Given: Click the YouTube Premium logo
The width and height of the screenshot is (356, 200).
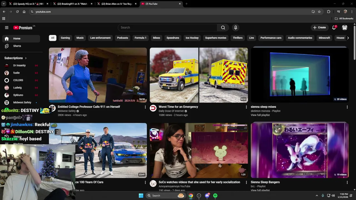Looking at the screenshot, I should click(x=23, y=27).
